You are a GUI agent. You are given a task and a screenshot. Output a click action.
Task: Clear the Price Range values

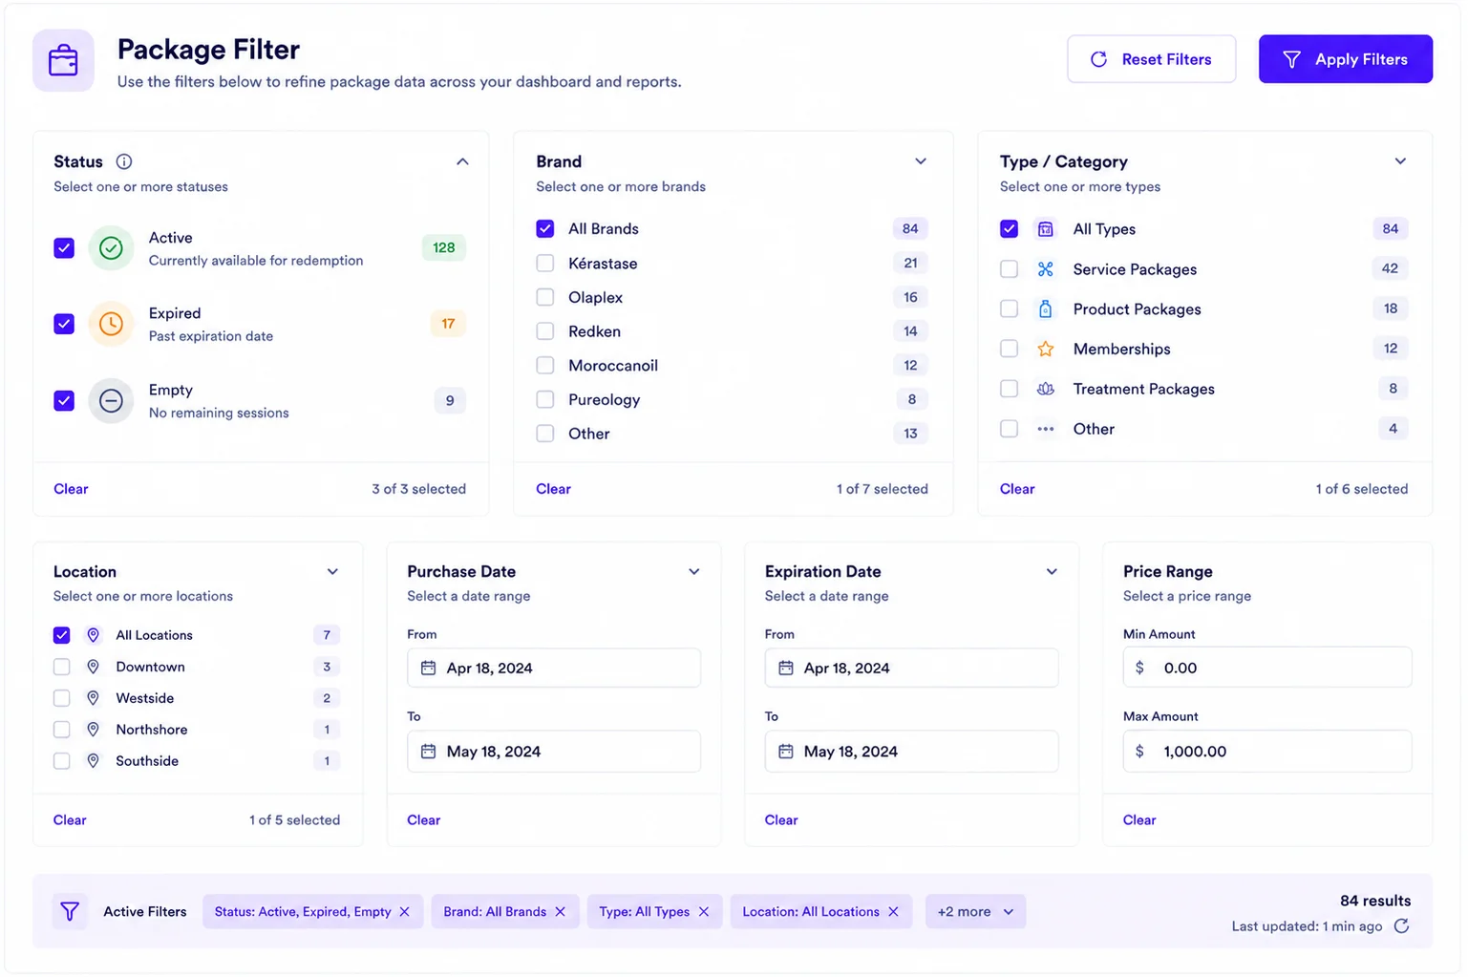(x=1139, y=820)
